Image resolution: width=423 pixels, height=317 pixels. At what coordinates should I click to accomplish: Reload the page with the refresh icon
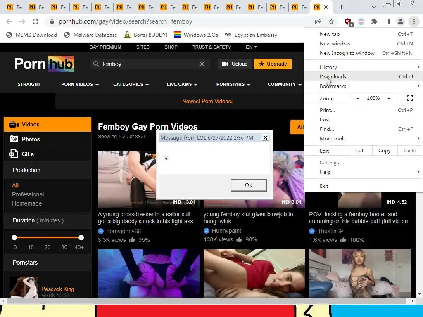[x=36, y=21]
